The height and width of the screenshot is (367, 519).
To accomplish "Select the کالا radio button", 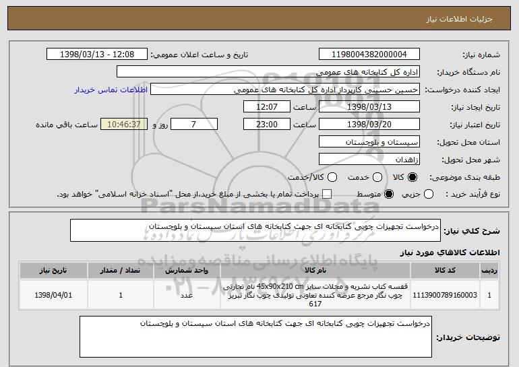I will 413,177.
